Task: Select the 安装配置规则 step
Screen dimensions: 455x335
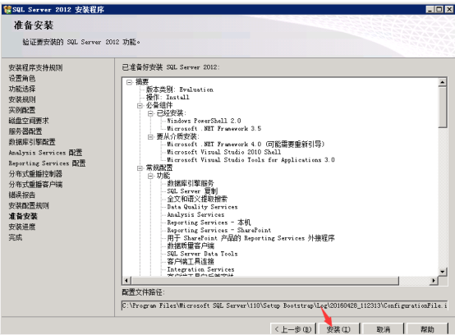Action: click(29, 206)
